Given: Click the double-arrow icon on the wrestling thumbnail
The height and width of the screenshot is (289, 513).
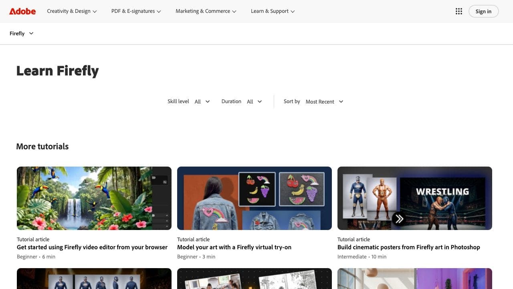Looking at the screenshot, I should click(399, 219).
